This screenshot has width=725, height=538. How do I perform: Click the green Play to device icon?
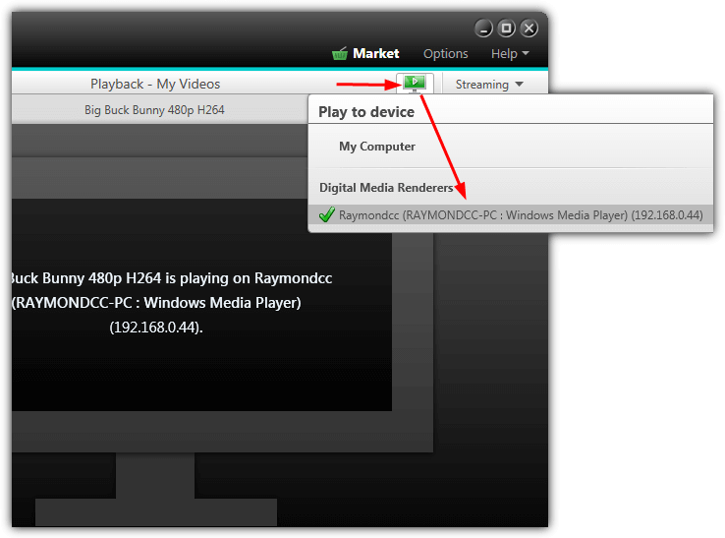tap(415, 84)
